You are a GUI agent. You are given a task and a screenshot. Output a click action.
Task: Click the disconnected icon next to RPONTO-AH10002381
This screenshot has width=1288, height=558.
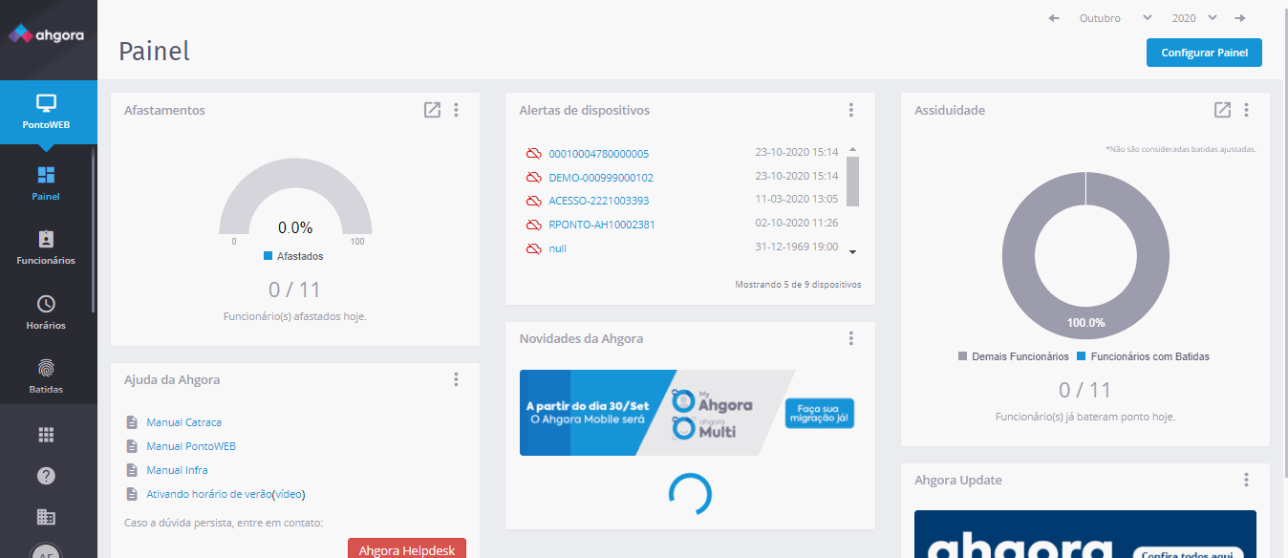[532, 225]
